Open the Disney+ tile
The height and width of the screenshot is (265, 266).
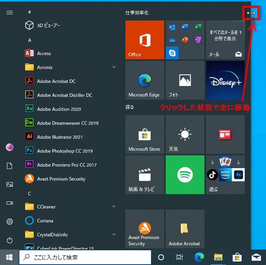[225, 80]
